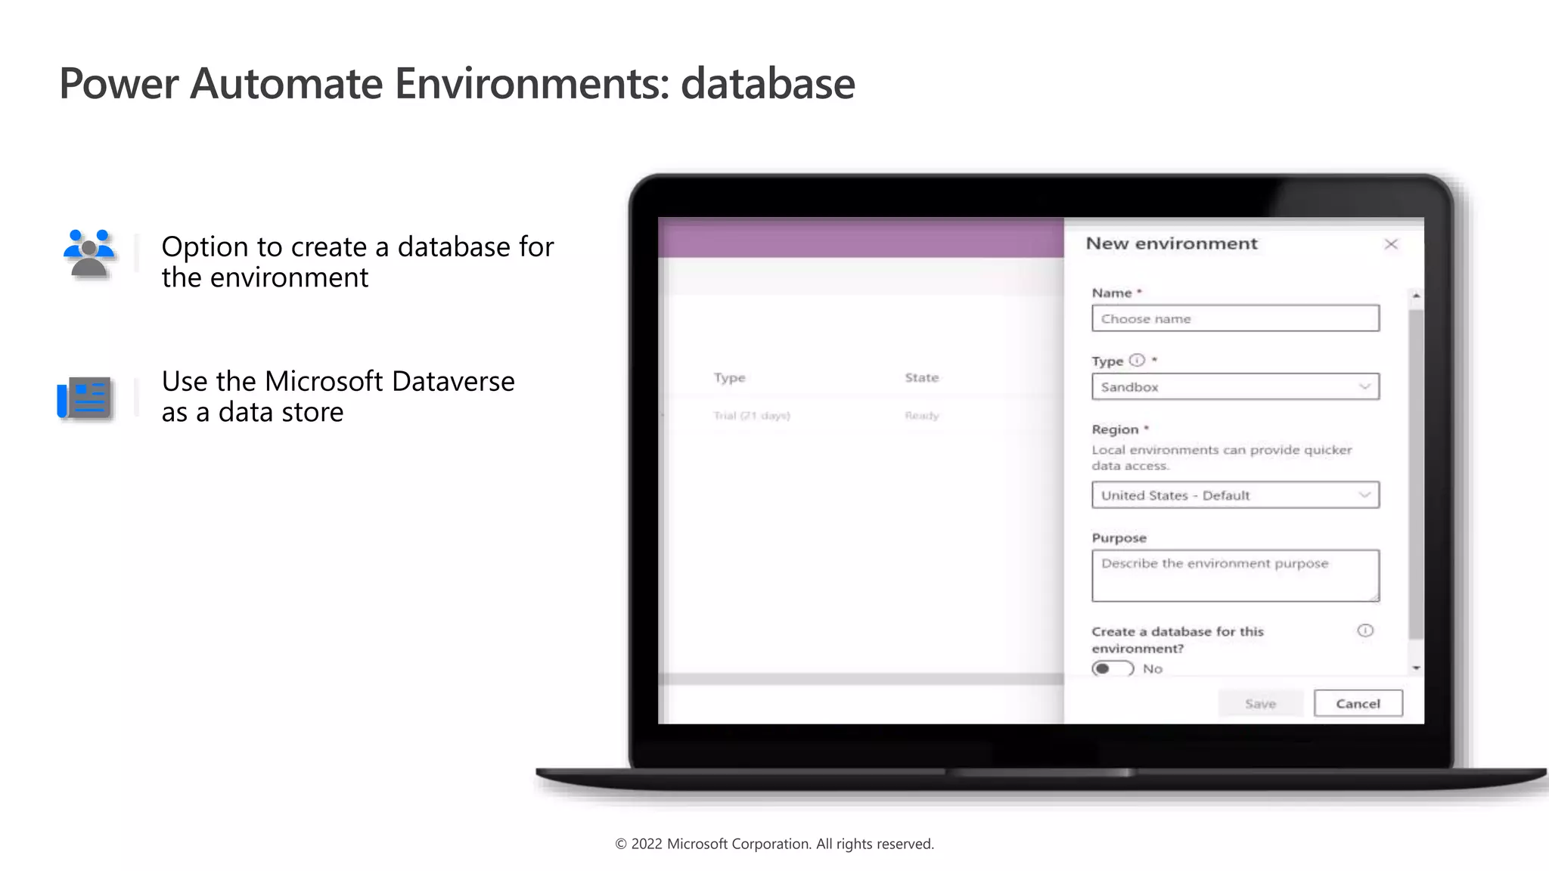
Task: Click the Purpose label
Action: coord(1119,538)
